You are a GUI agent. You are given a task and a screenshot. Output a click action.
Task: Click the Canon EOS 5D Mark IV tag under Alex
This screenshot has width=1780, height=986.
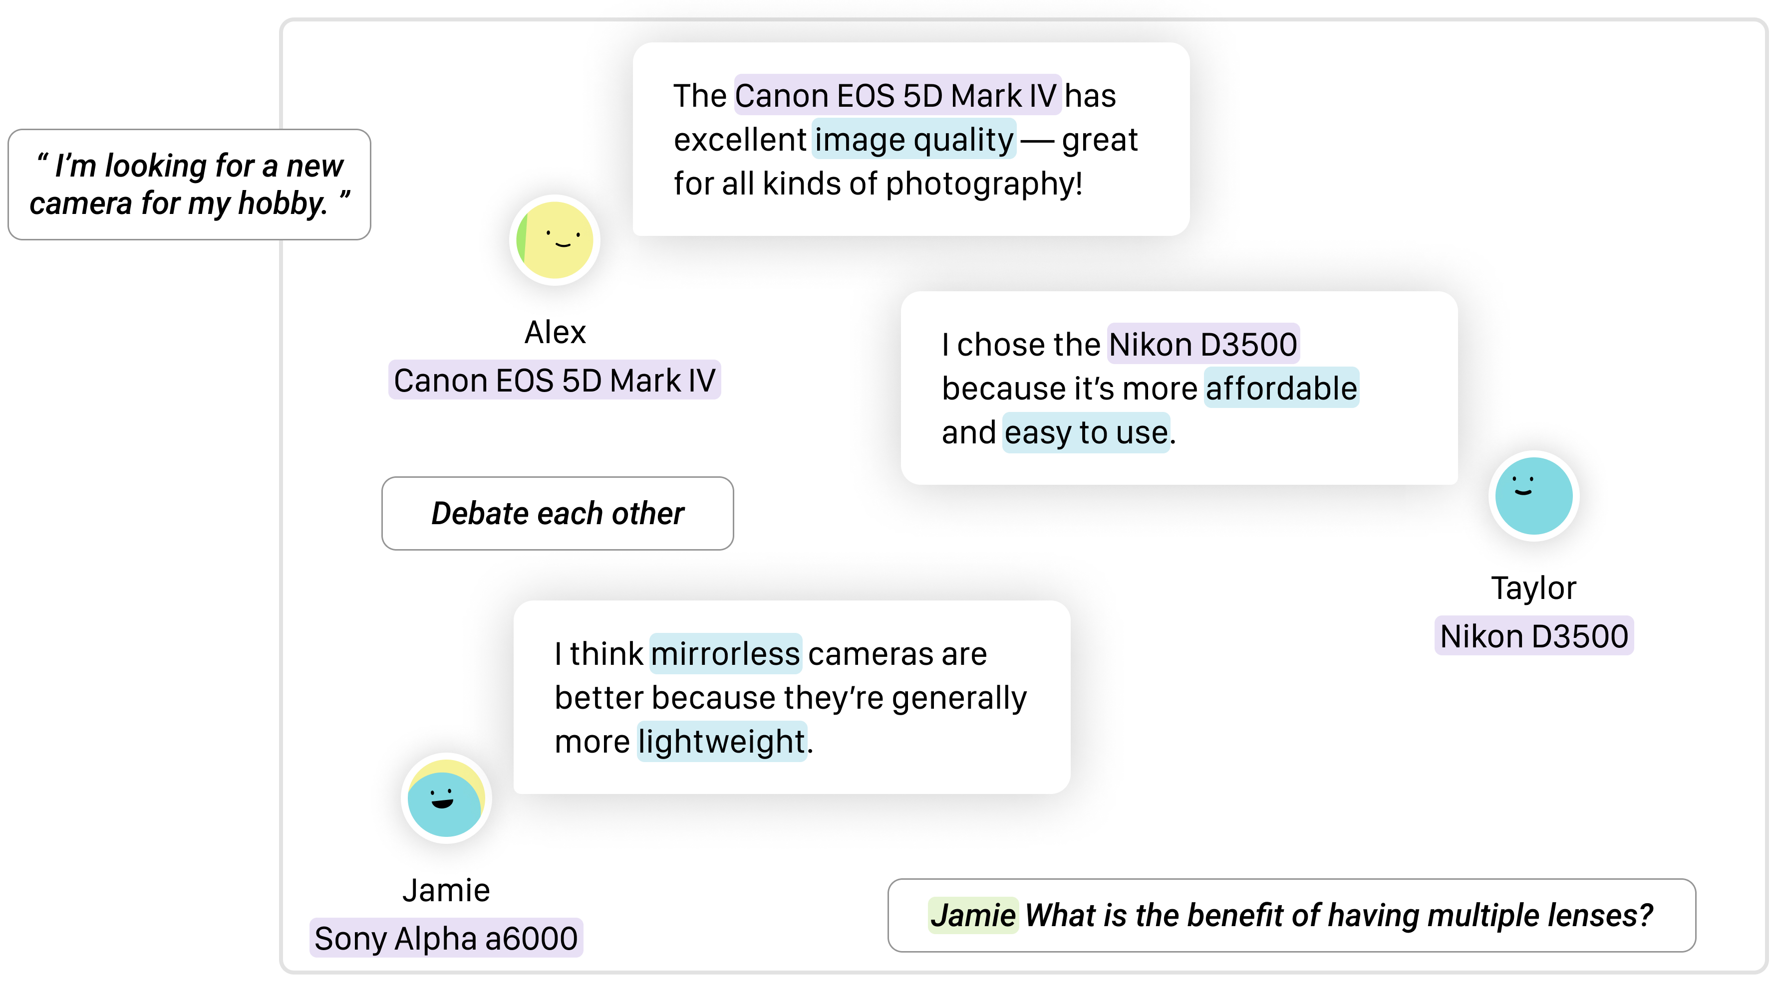tap(554, 380)
